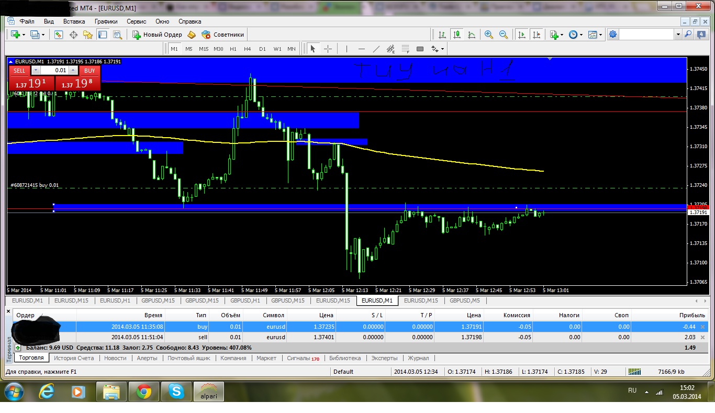
Task: Toggle the chart shift button
Action: 537,35
